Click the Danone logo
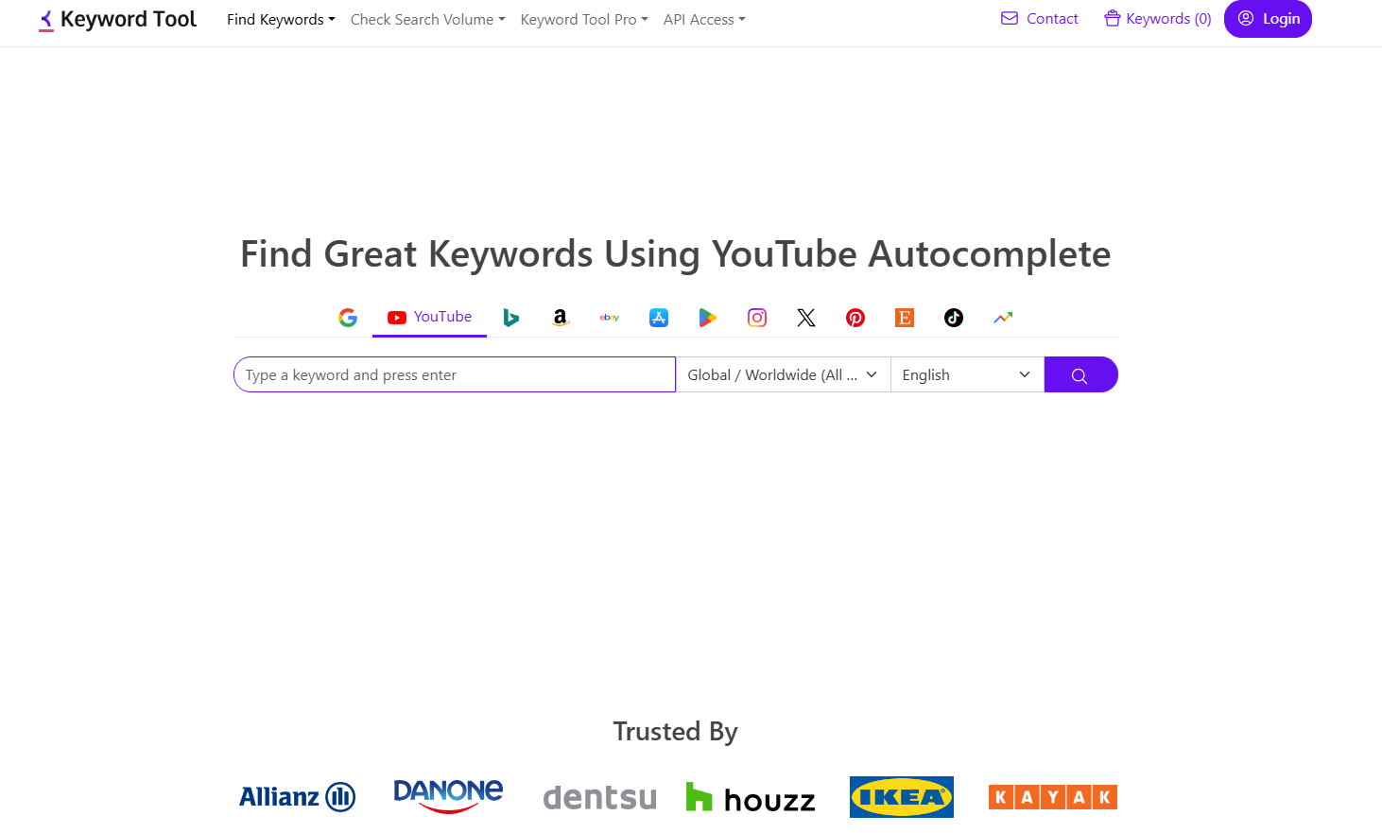 click(x=448, y=796)
